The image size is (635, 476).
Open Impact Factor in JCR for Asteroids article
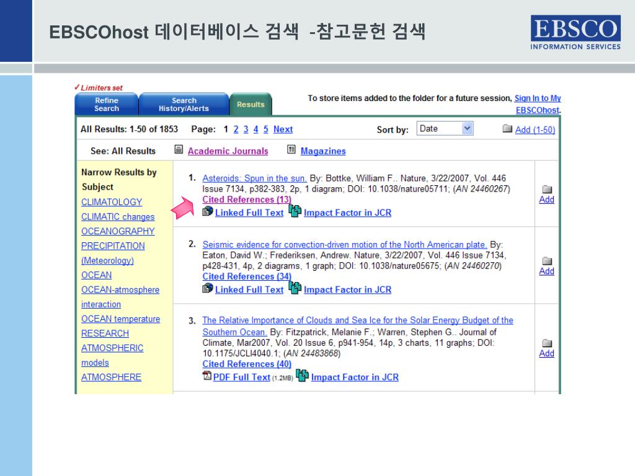pyautogui.click(x=347, y=213)
